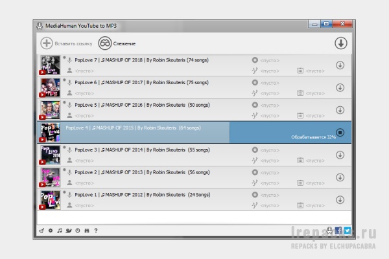The width and height of the screenshot is (389, 259).
Task: Open PopLove 6 thumbnail image
Action: 51,87
